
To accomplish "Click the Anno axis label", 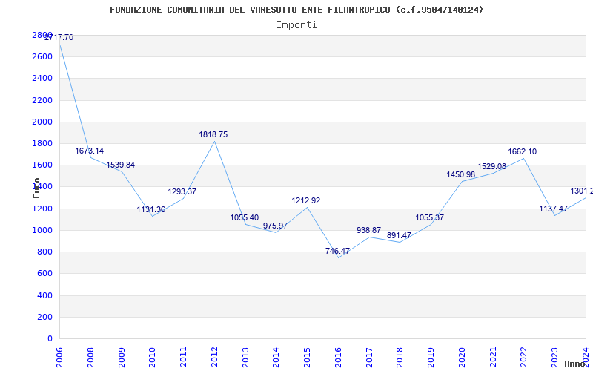I will click(574, 364).
